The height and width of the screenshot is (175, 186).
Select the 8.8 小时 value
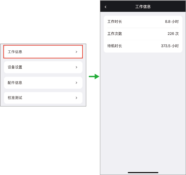pos(172,22)
